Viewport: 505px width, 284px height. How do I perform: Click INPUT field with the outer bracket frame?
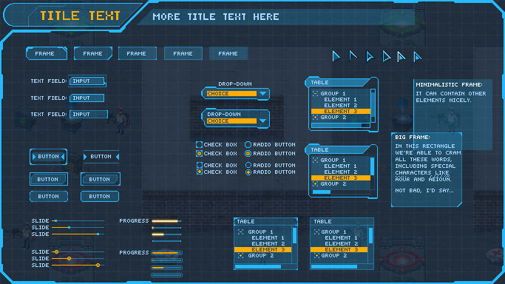pos(87,81)
